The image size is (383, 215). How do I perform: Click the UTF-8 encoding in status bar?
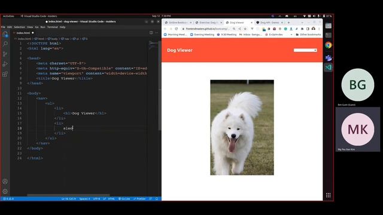[96, 199]
